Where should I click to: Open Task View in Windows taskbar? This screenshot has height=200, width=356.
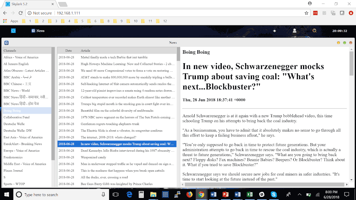point(116,195)
